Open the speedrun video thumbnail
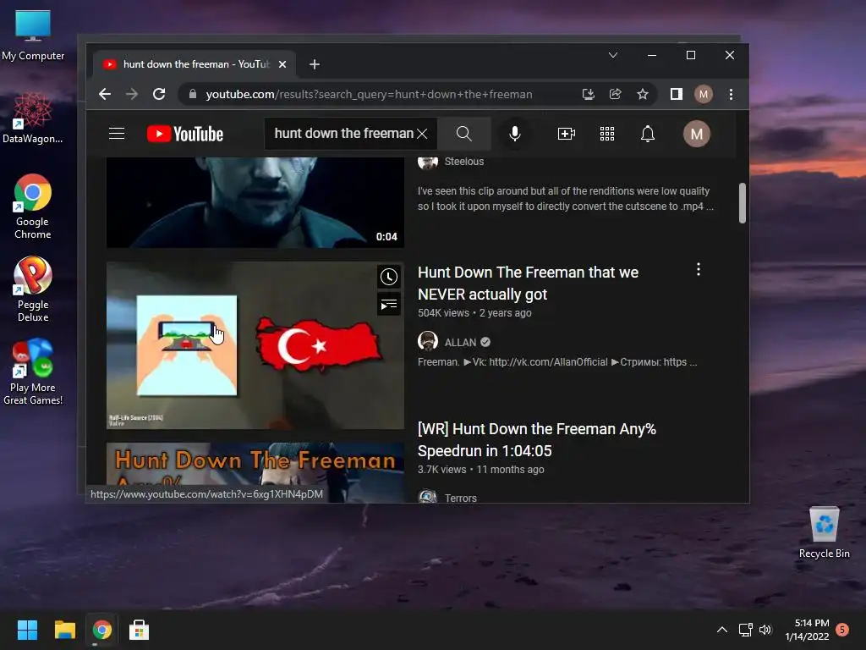The width and height of the screenshot is (866, 650). (x=255, y=472)
